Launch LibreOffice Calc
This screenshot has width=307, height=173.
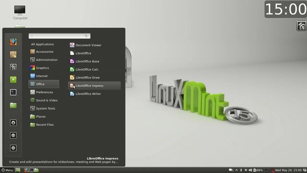[94, 69]
